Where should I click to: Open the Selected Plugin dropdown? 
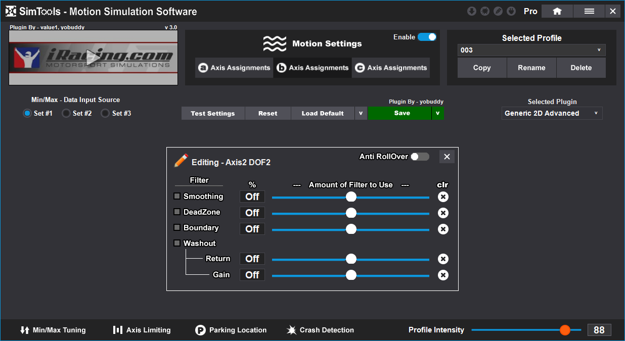[552, 113]
